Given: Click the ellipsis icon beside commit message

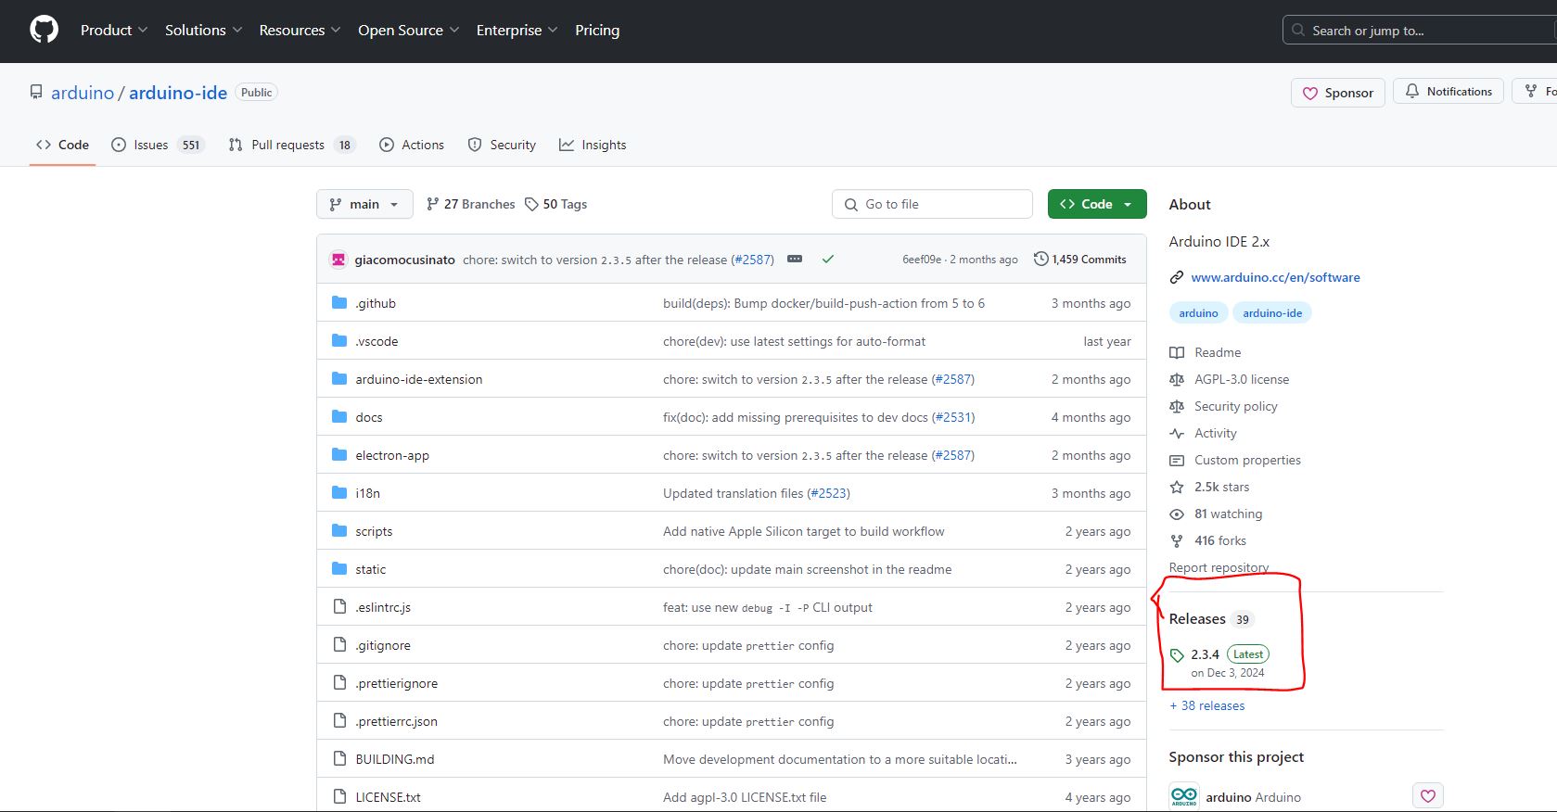Looking at the screenshot, I should click(795, 259).
